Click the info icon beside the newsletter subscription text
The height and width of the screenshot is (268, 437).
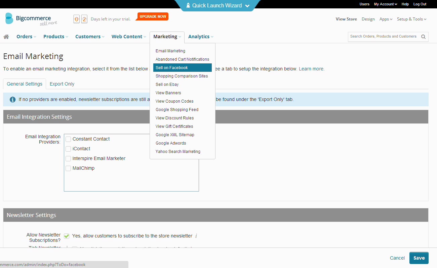[196, 236]
